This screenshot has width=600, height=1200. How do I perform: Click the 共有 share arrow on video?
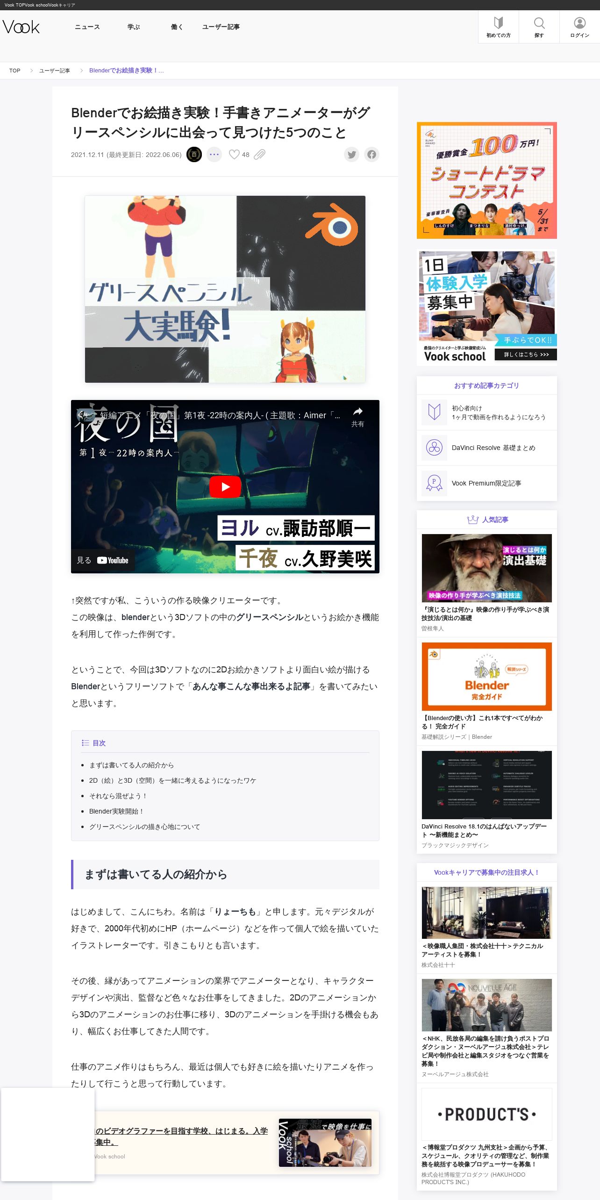(357, 417)
